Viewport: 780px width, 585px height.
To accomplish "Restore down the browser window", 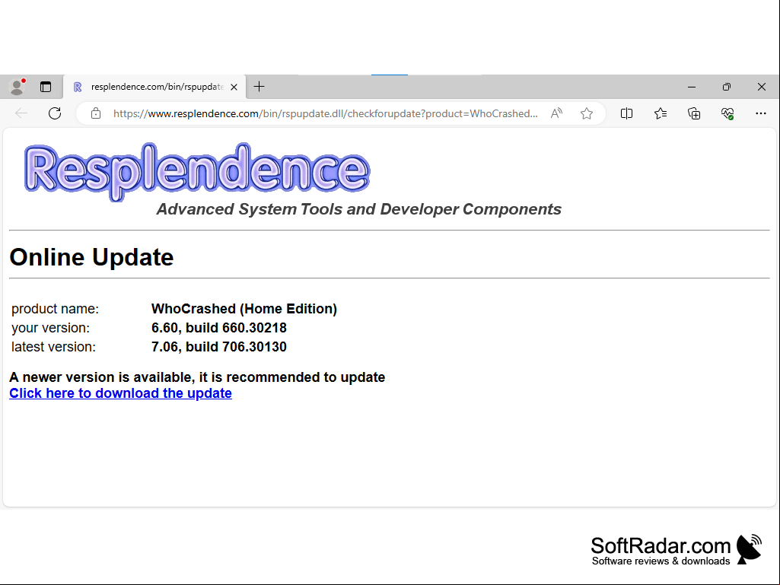I will [726, 87].
